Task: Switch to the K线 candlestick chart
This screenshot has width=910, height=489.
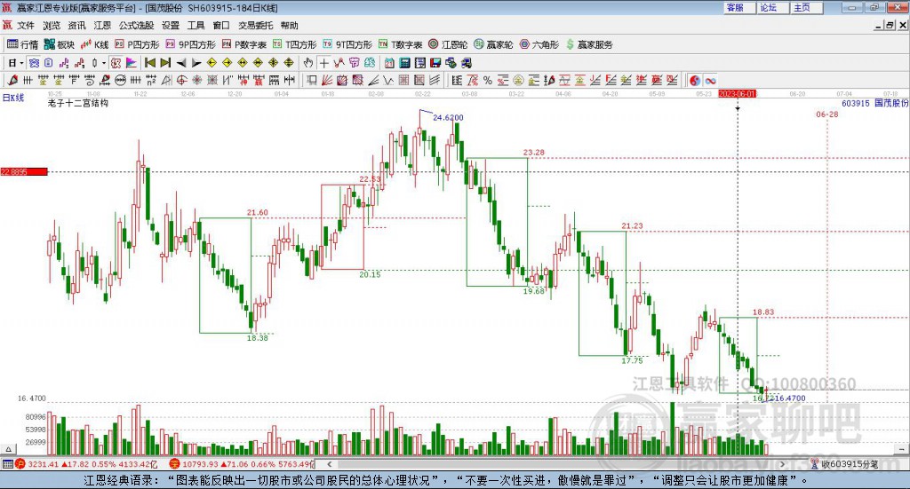Action: tap(94, 44)
